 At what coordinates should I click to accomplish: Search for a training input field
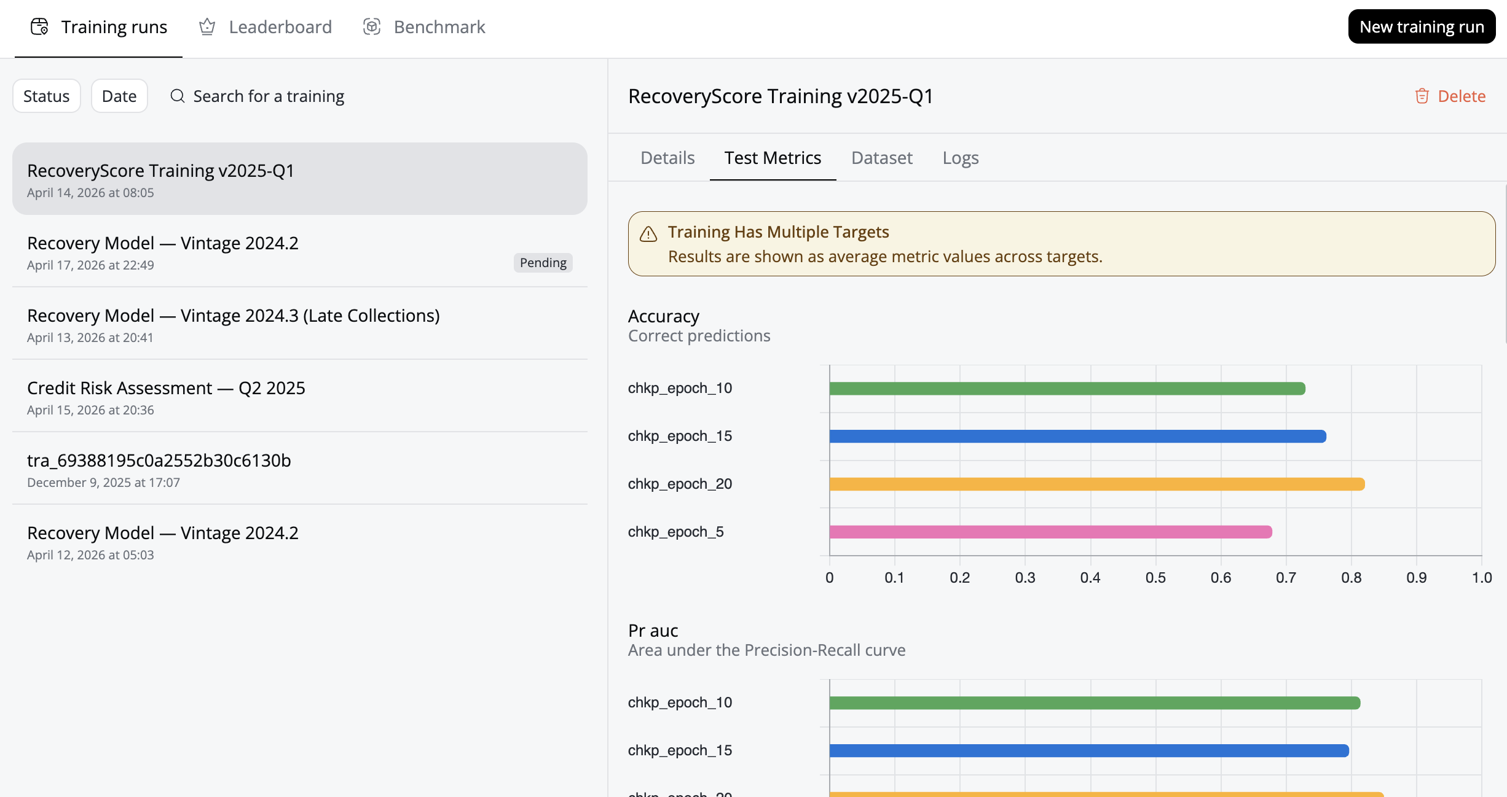[x=269, y=96]
